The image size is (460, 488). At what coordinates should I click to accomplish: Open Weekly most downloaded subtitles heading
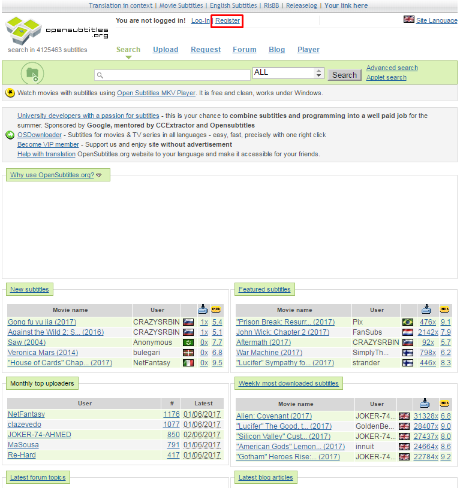pyautogui.click(x=288, y=383)
